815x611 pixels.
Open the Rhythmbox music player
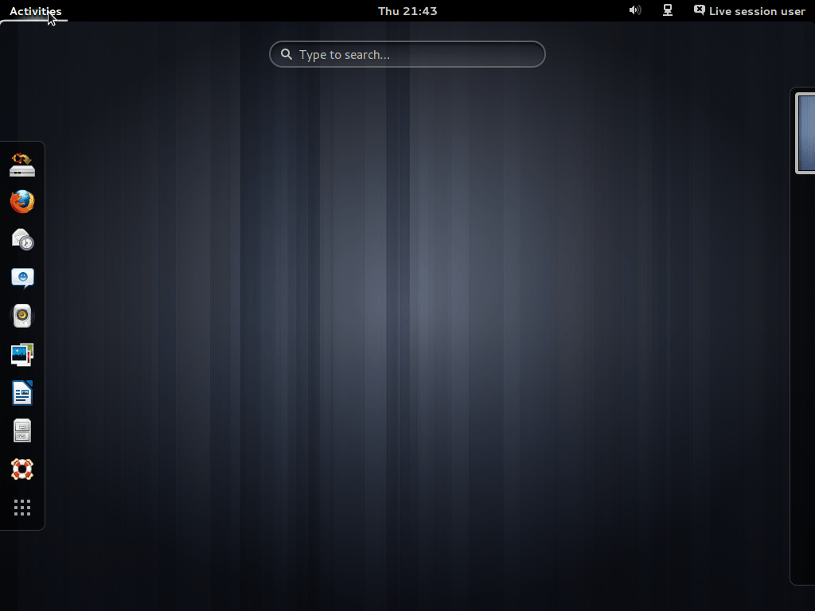(x=21, y=315)
